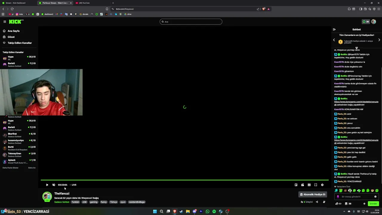Open the dashboard bookmark
382x215 pixels.
pos(47,14)
